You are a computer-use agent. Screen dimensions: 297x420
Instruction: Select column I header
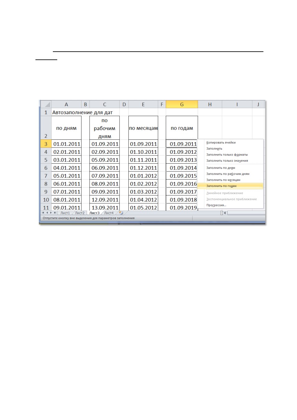[x=237, y=105]
